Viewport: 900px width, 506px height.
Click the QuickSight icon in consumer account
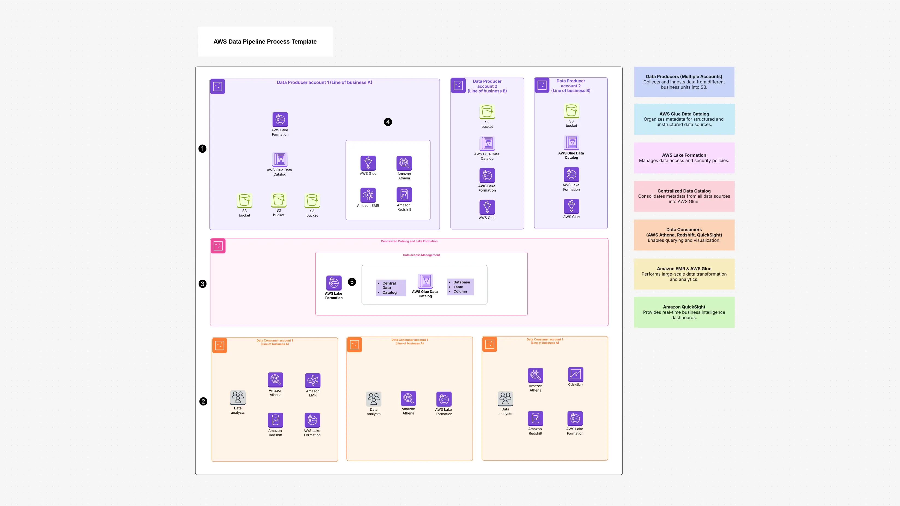point(576,375)
